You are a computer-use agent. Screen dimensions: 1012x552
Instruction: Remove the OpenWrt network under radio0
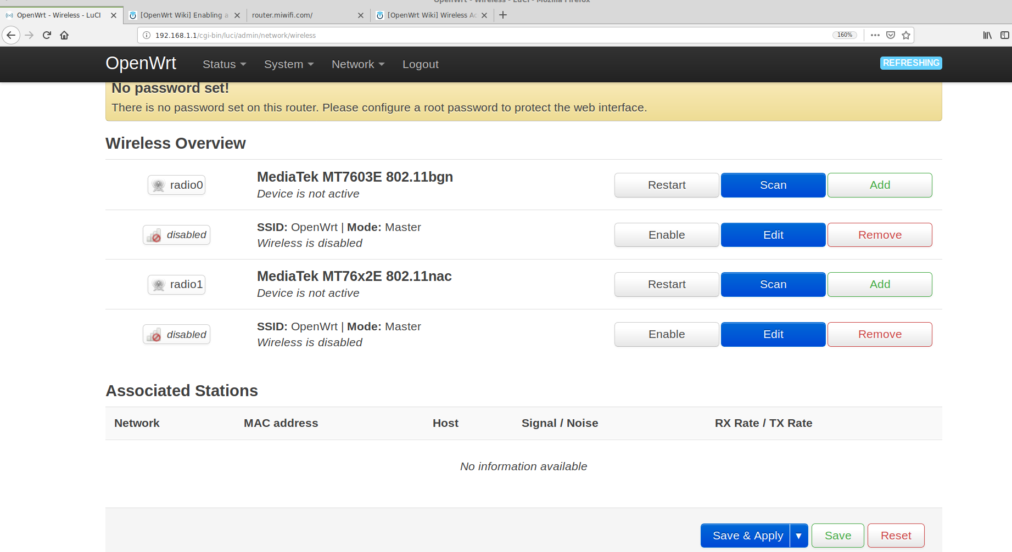coord(880,235)
